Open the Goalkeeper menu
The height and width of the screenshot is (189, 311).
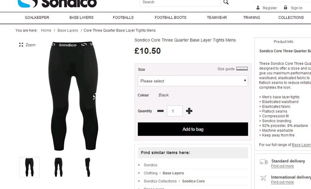click(37, 18)
